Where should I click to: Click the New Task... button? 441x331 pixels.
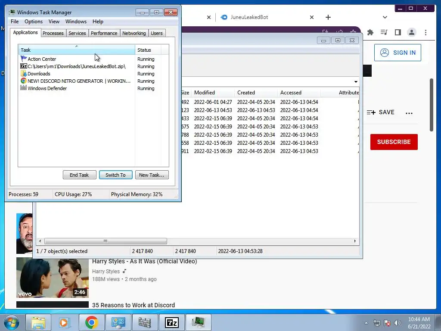pyautogui.click(x=152, y=175)
